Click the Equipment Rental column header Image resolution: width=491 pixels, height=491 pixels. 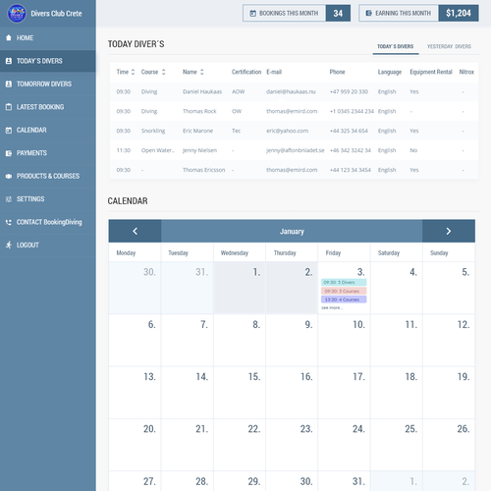pyautogui.click(x=431, y=72)
